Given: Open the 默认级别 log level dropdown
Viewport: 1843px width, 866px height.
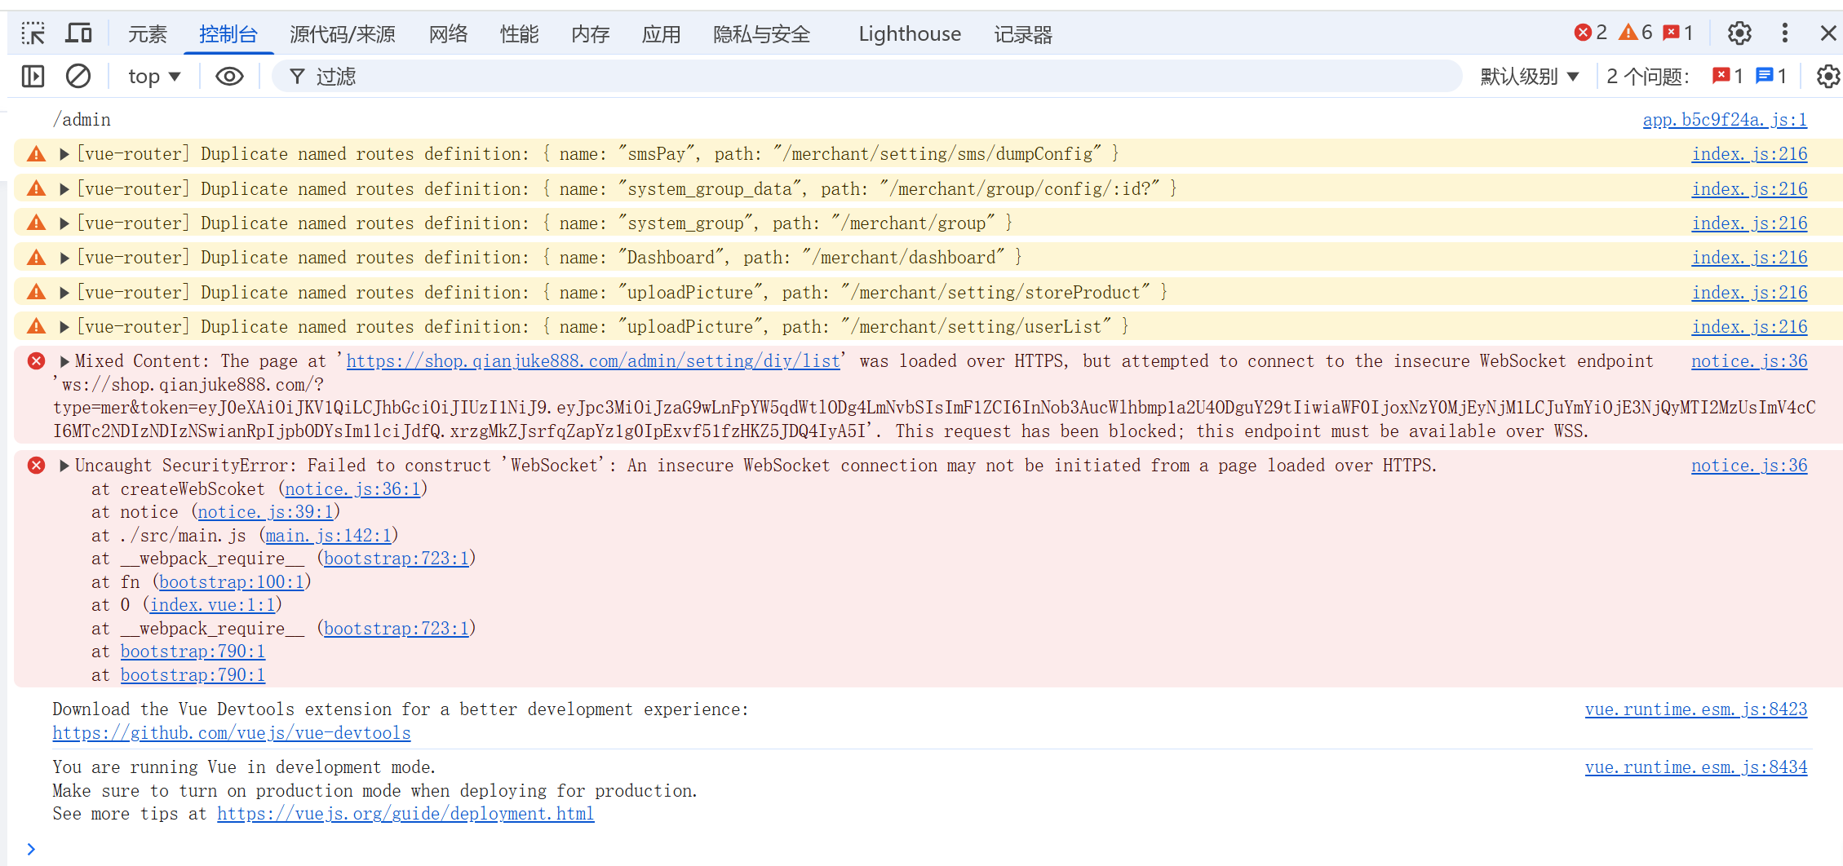Looking at the screenshot, I should pyautogui.click(x=1530, y=77).
